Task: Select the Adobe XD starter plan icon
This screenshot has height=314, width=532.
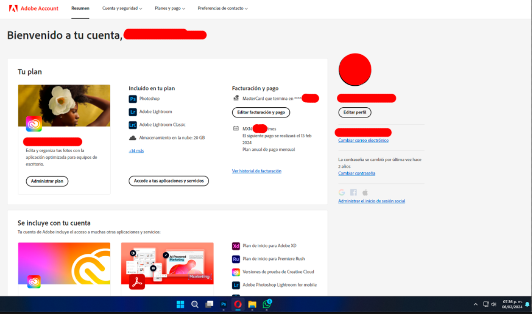Action: coord(236,246)
